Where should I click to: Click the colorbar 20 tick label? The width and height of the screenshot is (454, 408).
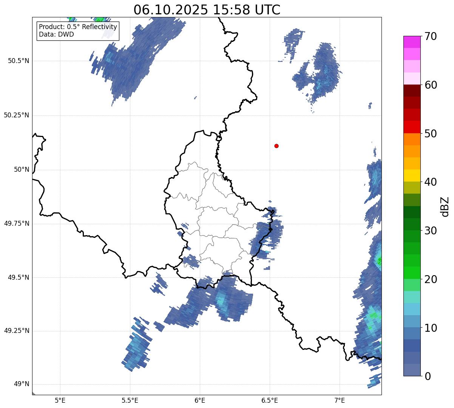point(431,279)
